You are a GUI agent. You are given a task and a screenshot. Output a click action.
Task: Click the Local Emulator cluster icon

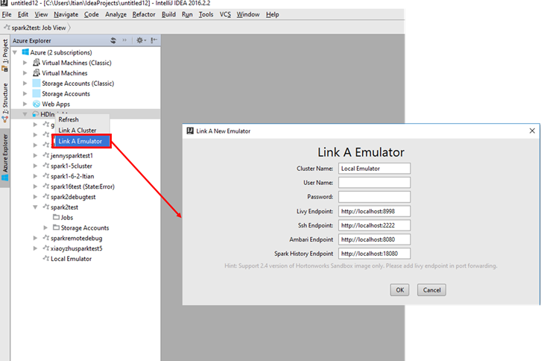46,258
